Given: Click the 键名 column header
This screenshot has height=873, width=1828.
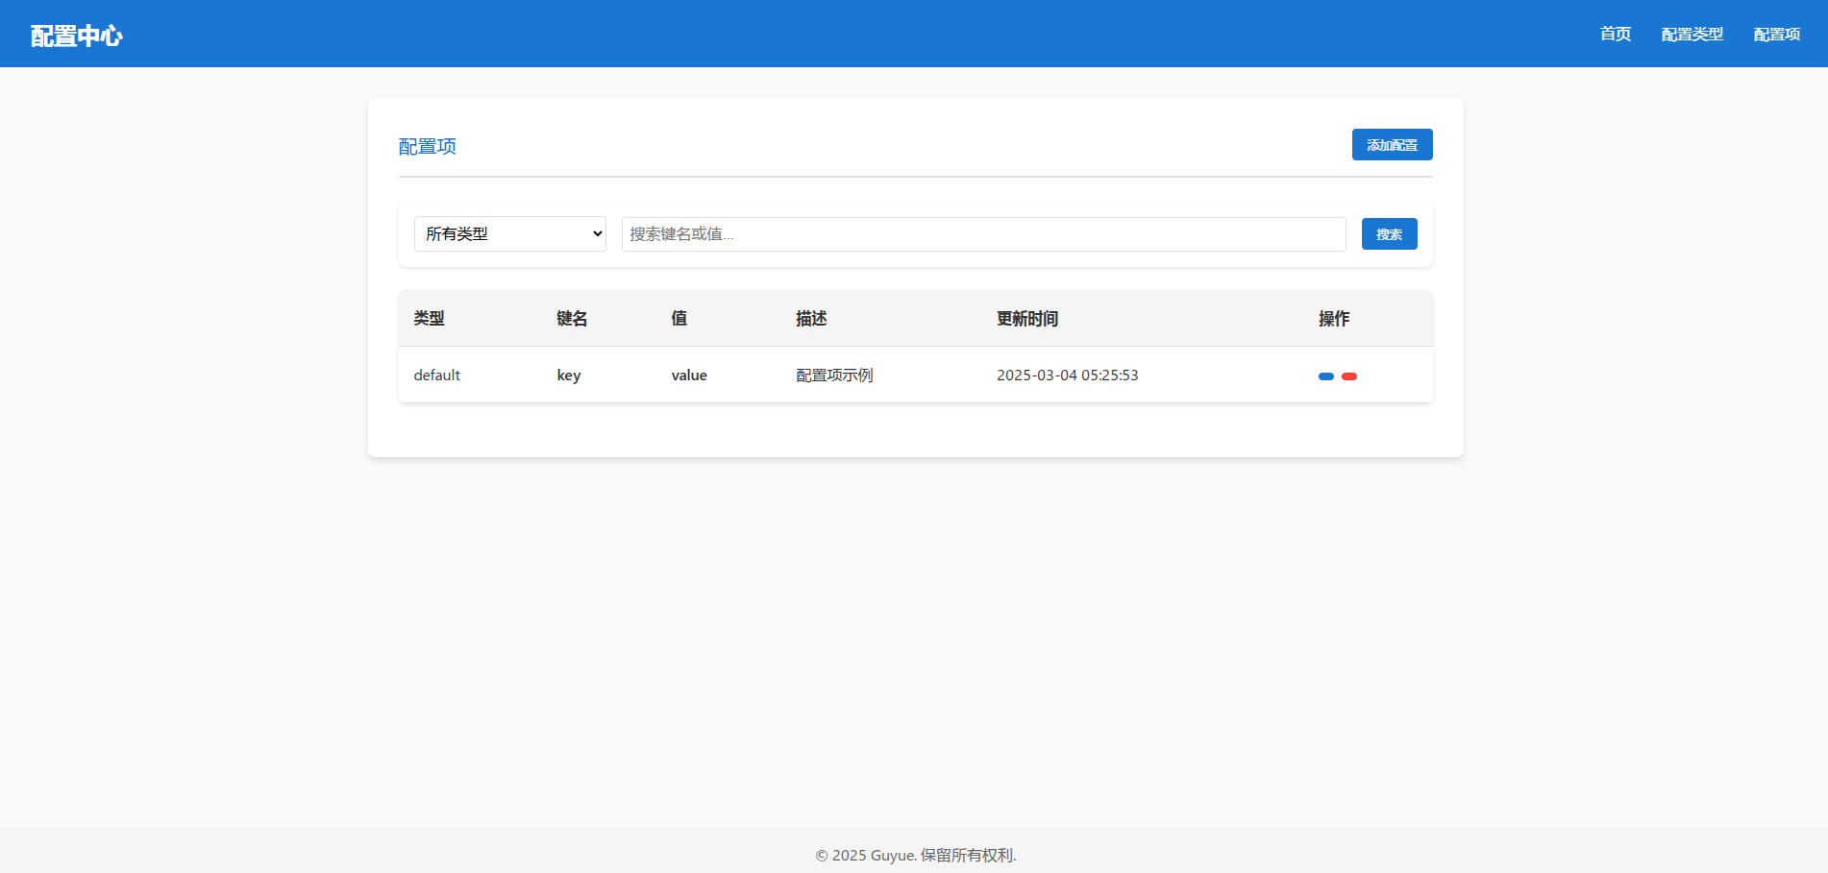Looking at the screenshot, I should click(x=572, y=319).
